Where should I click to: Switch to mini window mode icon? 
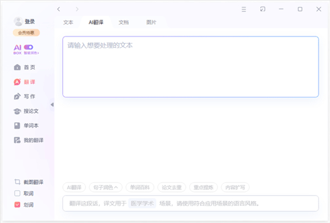point(262,9)
